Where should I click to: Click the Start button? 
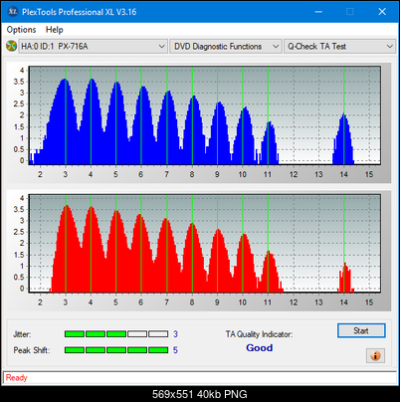point(361,330)
